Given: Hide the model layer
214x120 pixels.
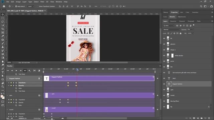Looking at the screenshot, I should coord(164,95).
